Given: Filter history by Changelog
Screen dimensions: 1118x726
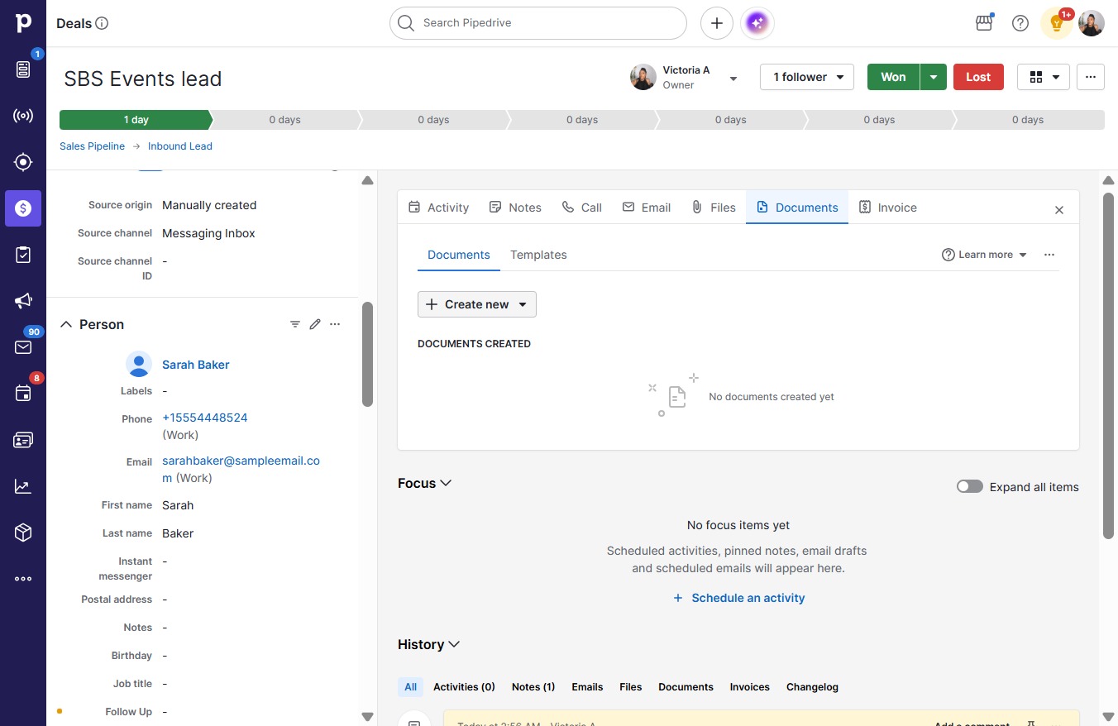Looking at the screenshot, I should [x=812, y=687].
